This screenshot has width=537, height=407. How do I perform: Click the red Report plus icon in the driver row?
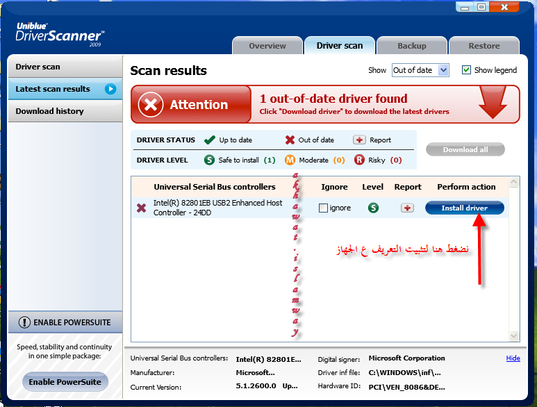tap(407, 208)
